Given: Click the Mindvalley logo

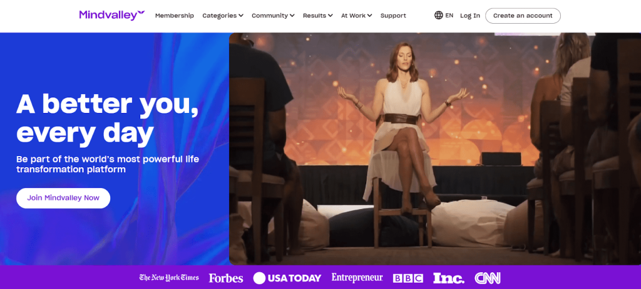Looking at the screenshot, I should tap(112, 16).
